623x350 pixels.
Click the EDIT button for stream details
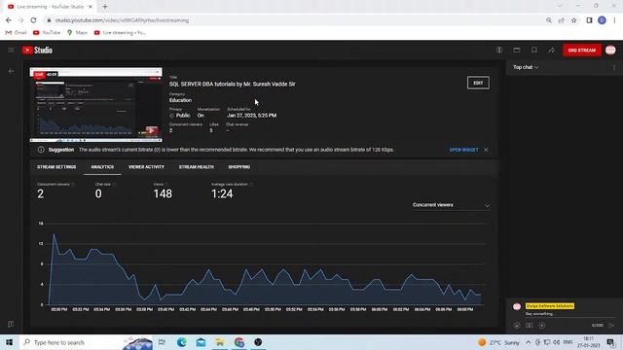[x=478, y=83]
